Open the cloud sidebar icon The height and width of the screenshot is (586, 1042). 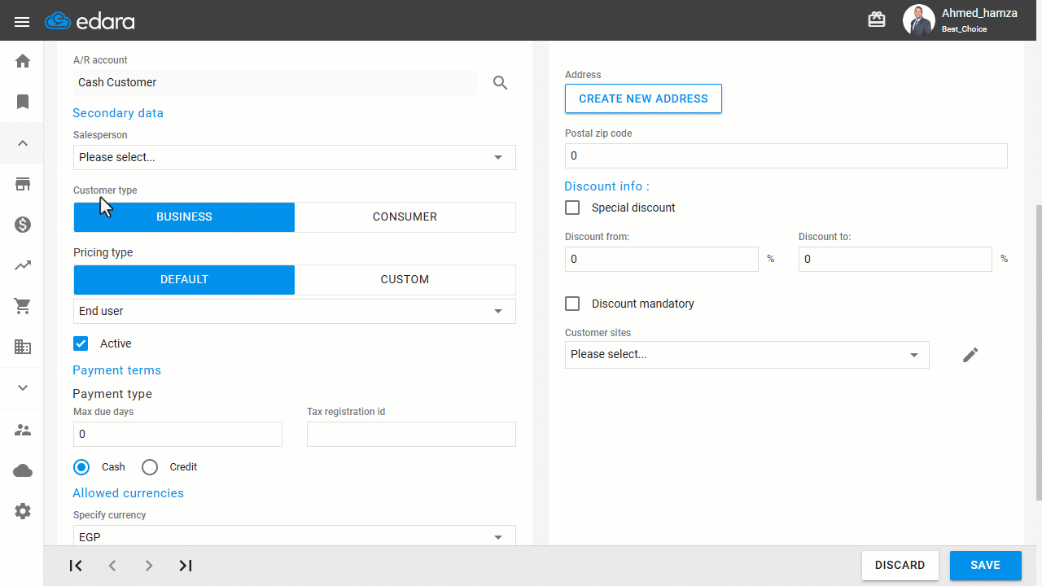(x=23, y=470)
